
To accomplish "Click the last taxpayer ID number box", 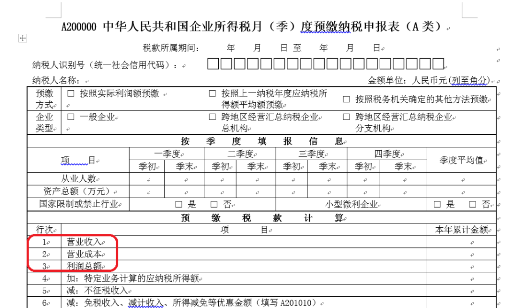I will [x=438, y=64].
